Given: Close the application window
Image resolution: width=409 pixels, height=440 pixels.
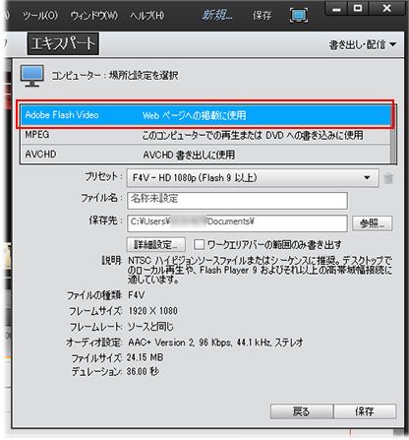Looking at the screenshot, I should click(x=386, y=9).
